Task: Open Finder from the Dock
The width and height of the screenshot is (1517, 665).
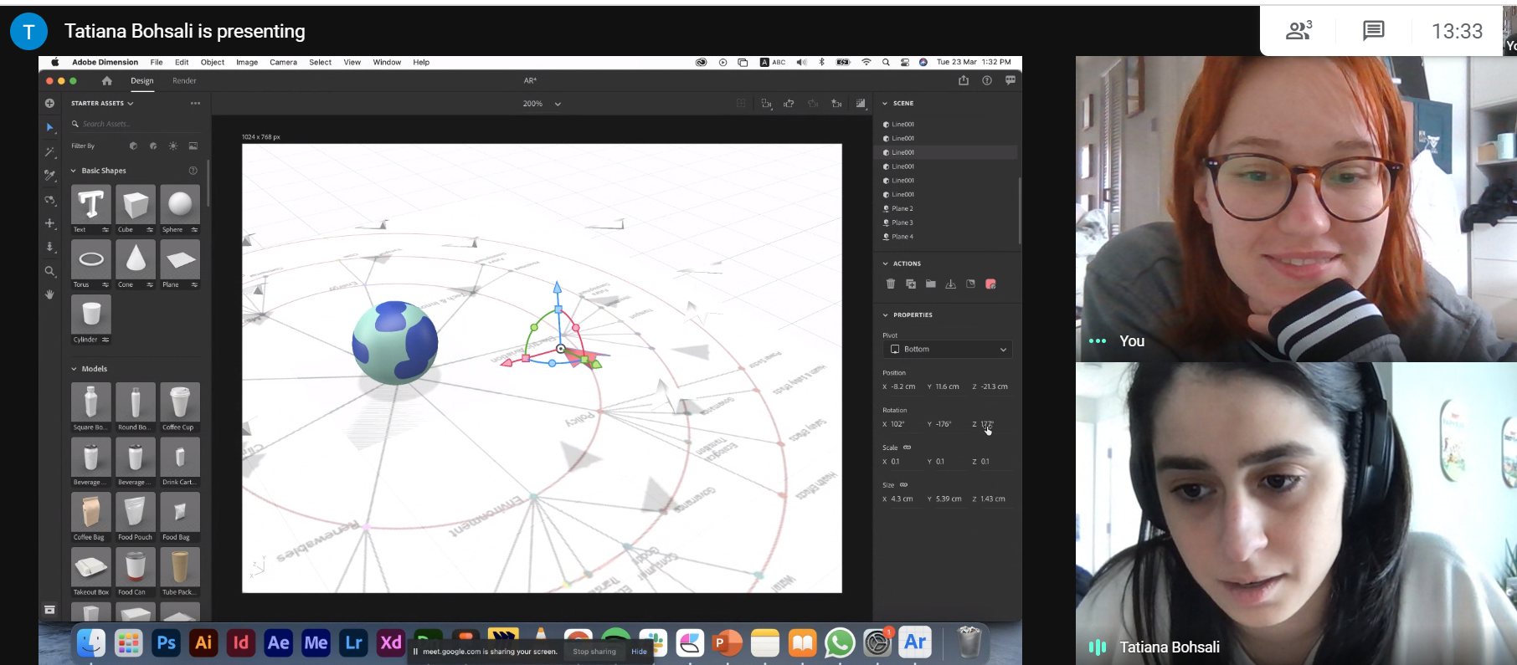Action: pos(91,642)
